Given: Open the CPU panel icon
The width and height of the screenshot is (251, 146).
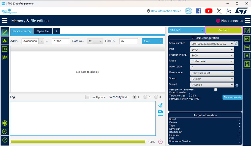Looking at the screenshot, I should (x=247, y=39).
